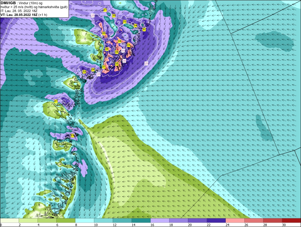Select the yellow 37 gust label
This screenshot has width=301, height=227.
click(104, 67)
